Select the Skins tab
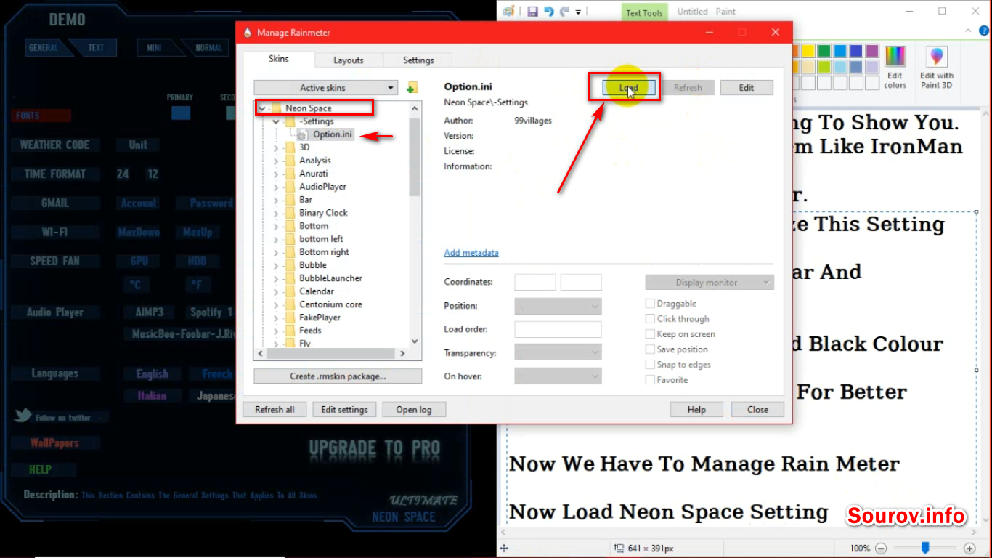 (279, 59)
